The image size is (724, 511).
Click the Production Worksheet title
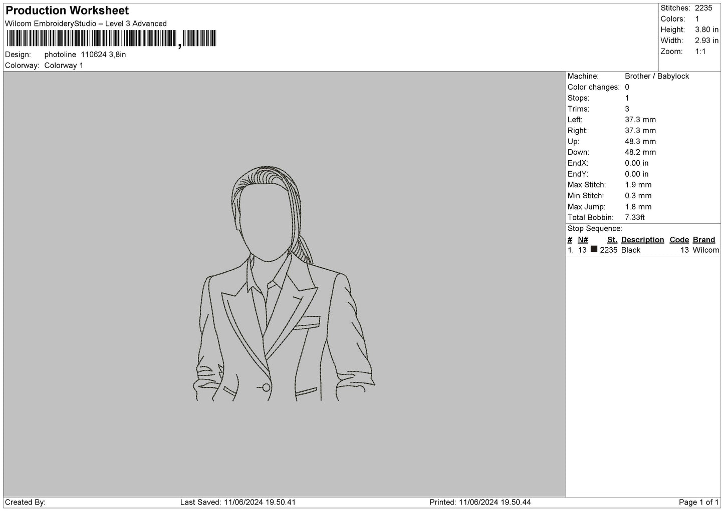click(x=67, y=11)
